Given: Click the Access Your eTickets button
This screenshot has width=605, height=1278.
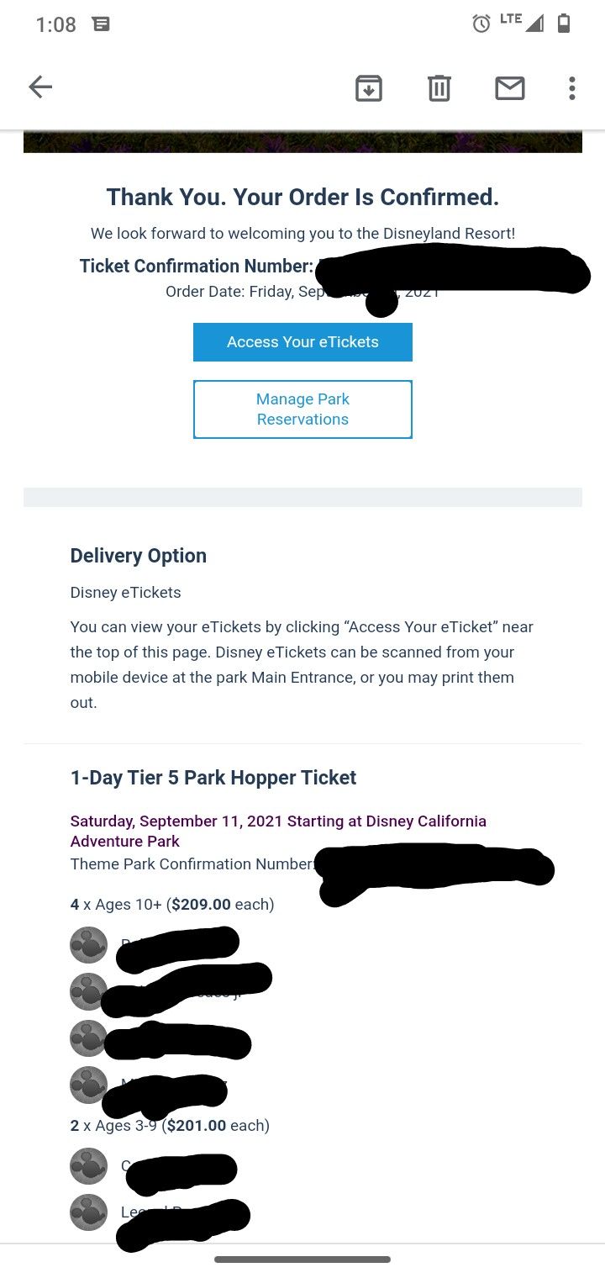Looking at the screenshot, I should [x=302, y=342].
